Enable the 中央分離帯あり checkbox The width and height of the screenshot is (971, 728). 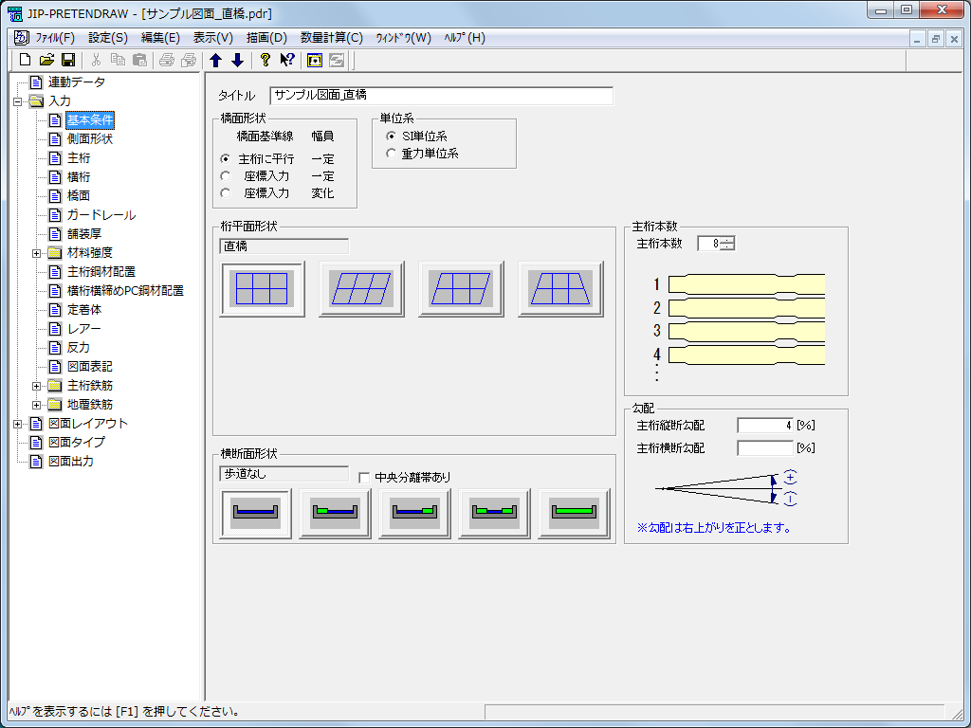(365, 478)
